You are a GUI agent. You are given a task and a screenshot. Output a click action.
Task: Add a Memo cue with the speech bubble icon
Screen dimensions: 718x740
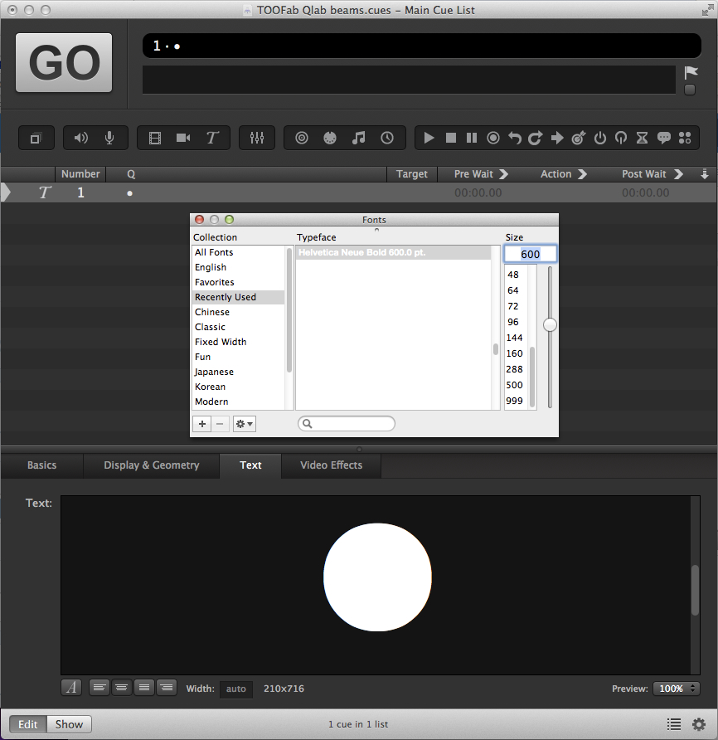click(663, 139)
